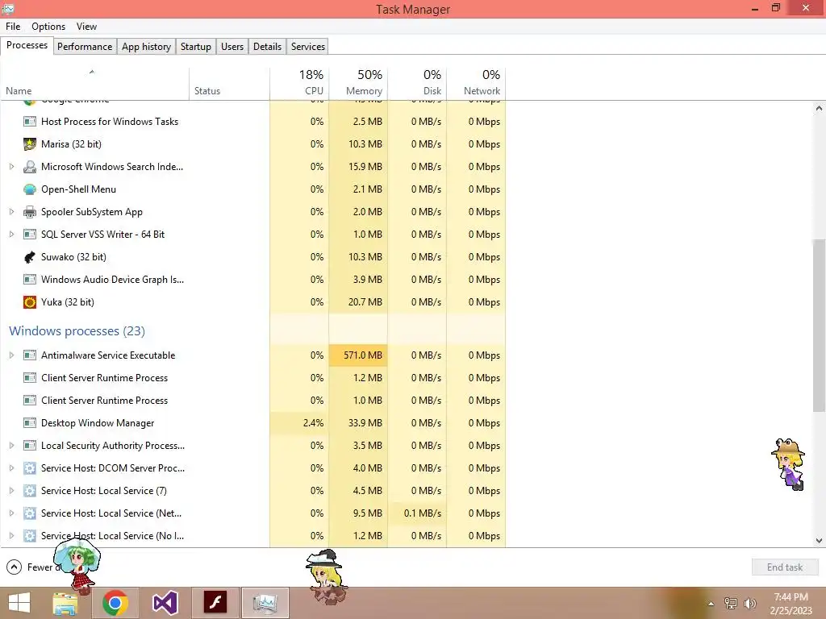This screenshot has width=826, height=619.
Task: Sort by the Network column header
Action: [x=476, y=83]
